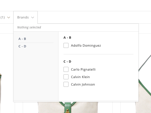Click the Adolfo Dominguez brand name
Image resolution: width=151 pixels, height=113 pixels.
coord(86,46)
